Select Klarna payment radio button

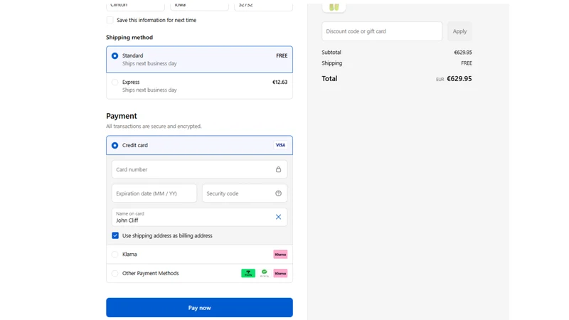[x=115, y=255]
